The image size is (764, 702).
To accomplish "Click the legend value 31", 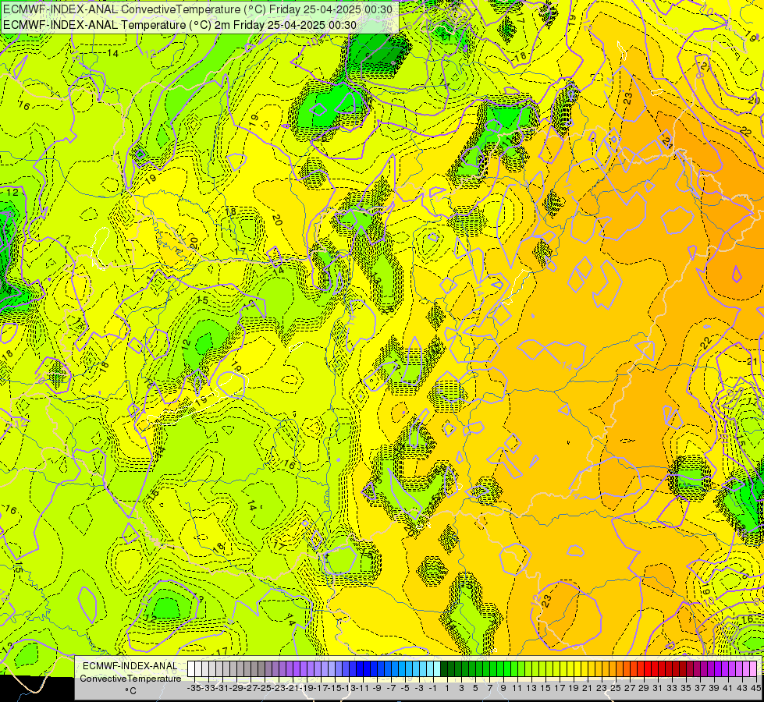I will pos(658,688).
